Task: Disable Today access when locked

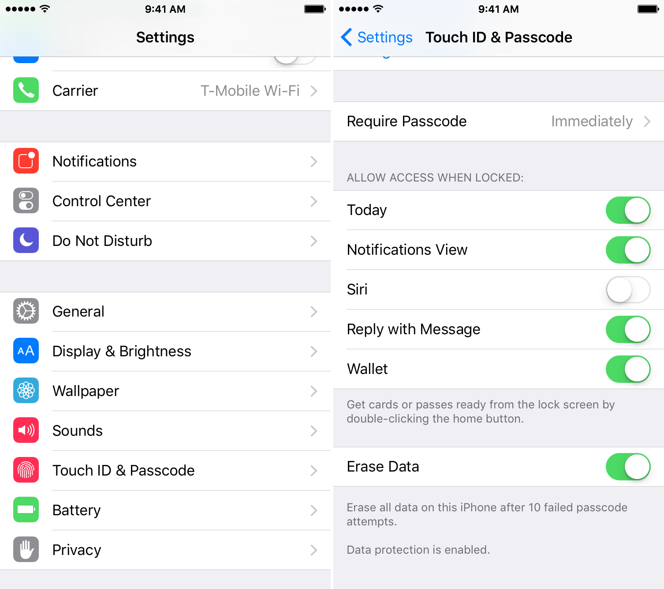Action: pos(628,210)
